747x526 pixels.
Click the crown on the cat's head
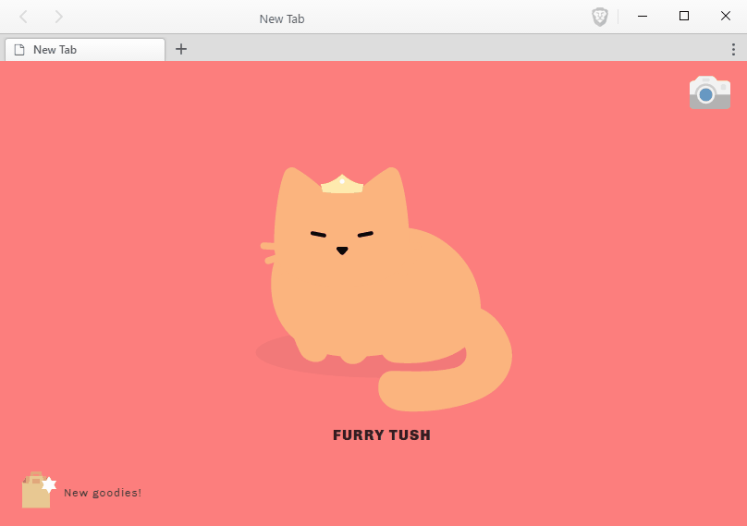coord(342,184)
